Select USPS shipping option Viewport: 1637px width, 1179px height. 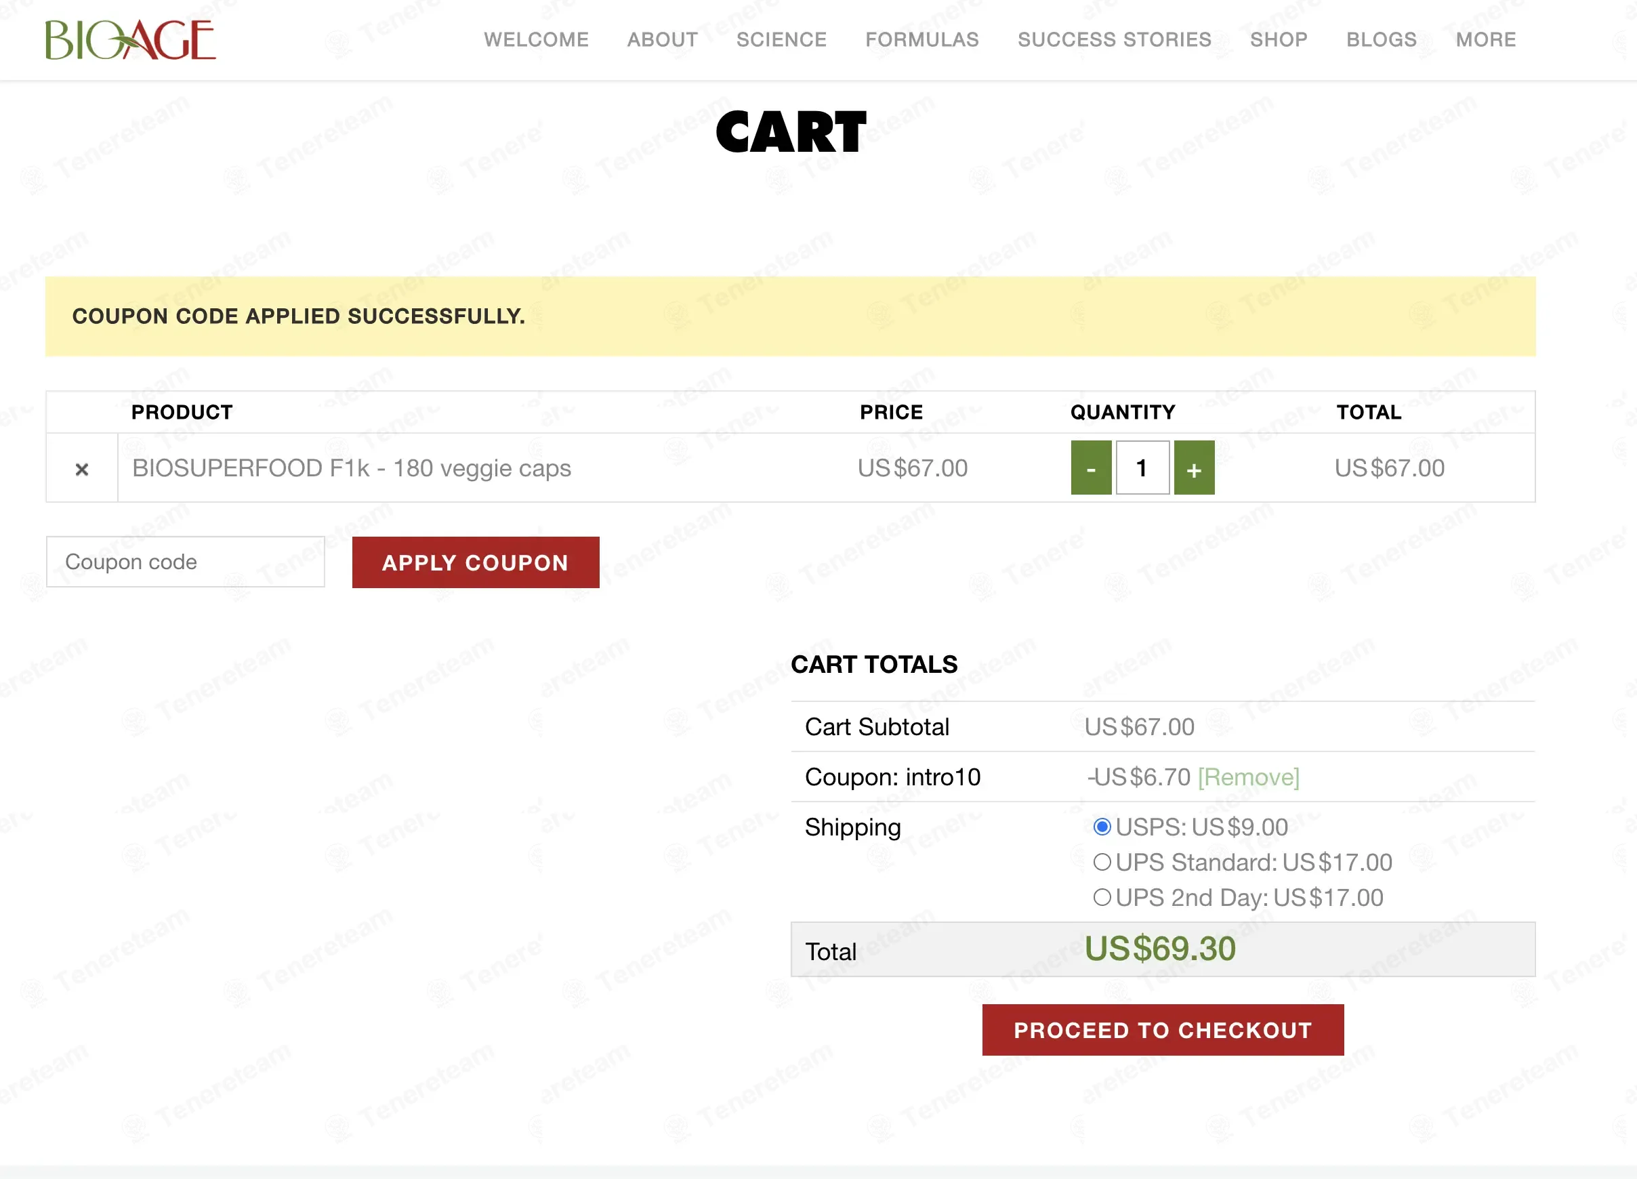1102,827
